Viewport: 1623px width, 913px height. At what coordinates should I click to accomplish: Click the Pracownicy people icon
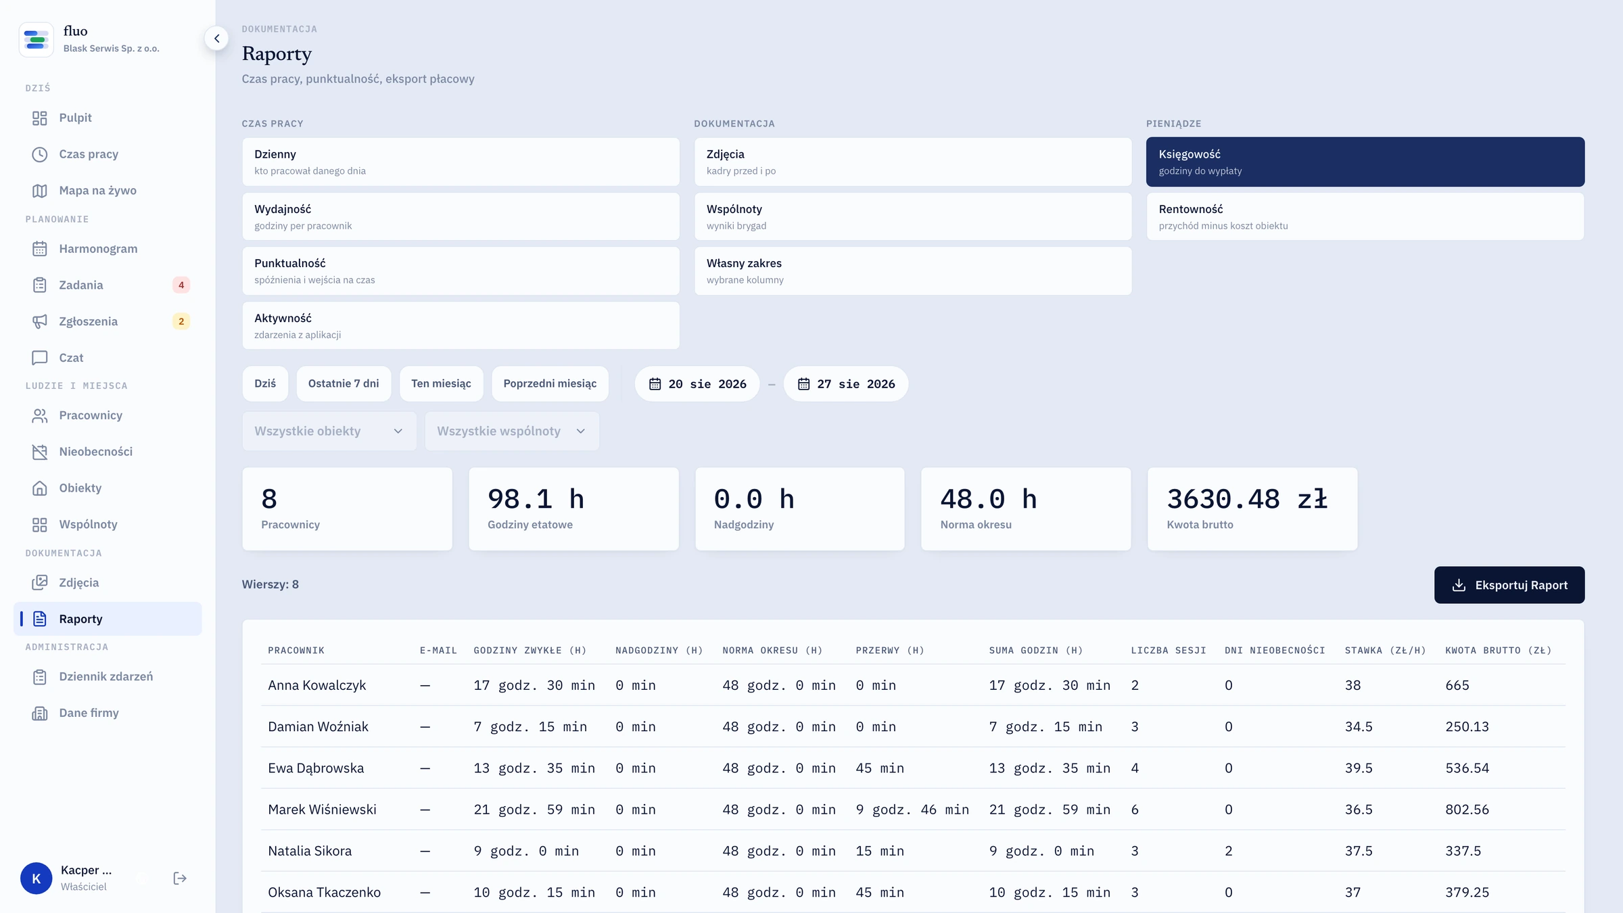coord(40,416)
